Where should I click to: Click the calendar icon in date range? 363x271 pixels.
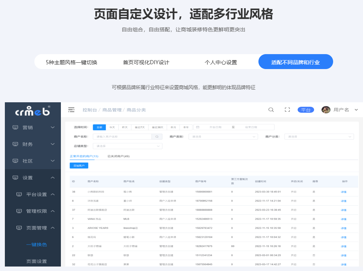(198, 127)
